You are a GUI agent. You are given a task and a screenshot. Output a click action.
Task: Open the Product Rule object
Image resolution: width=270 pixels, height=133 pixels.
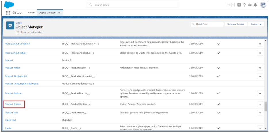coord(12,113)
